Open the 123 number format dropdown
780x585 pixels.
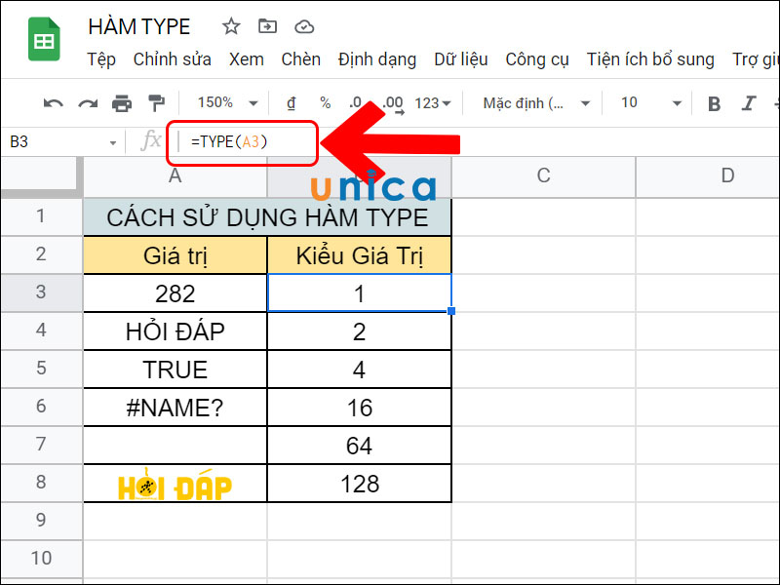click(x=433, y=103)
